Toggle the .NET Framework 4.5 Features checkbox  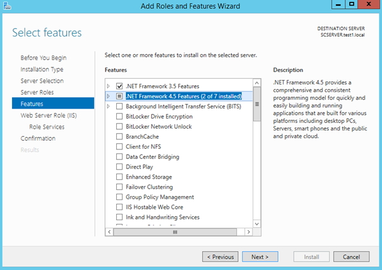[x=119, y=96]
